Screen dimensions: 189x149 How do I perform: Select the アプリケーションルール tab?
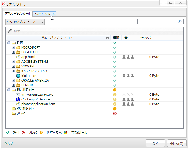[18, 14]
